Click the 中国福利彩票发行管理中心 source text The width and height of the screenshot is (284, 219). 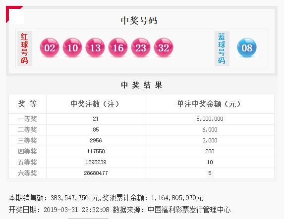[x=189, y=210]
